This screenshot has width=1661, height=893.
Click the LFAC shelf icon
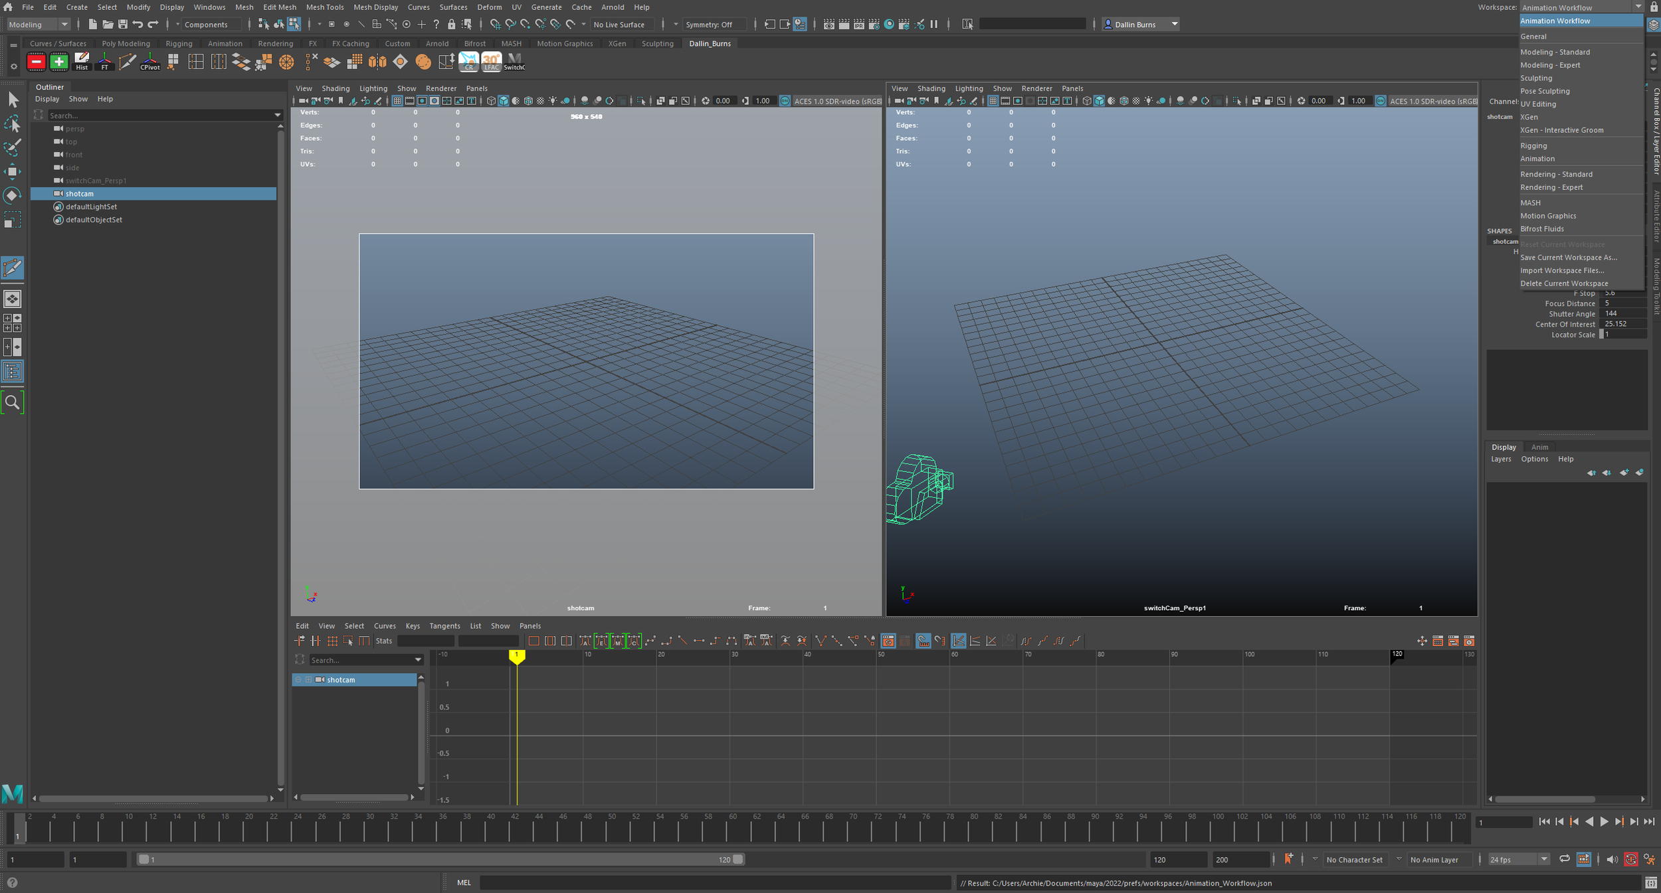point(492,62)
